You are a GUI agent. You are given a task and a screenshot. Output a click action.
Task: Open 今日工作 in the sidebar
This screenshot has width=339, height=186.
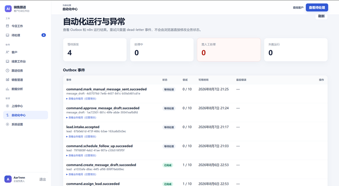25,26
